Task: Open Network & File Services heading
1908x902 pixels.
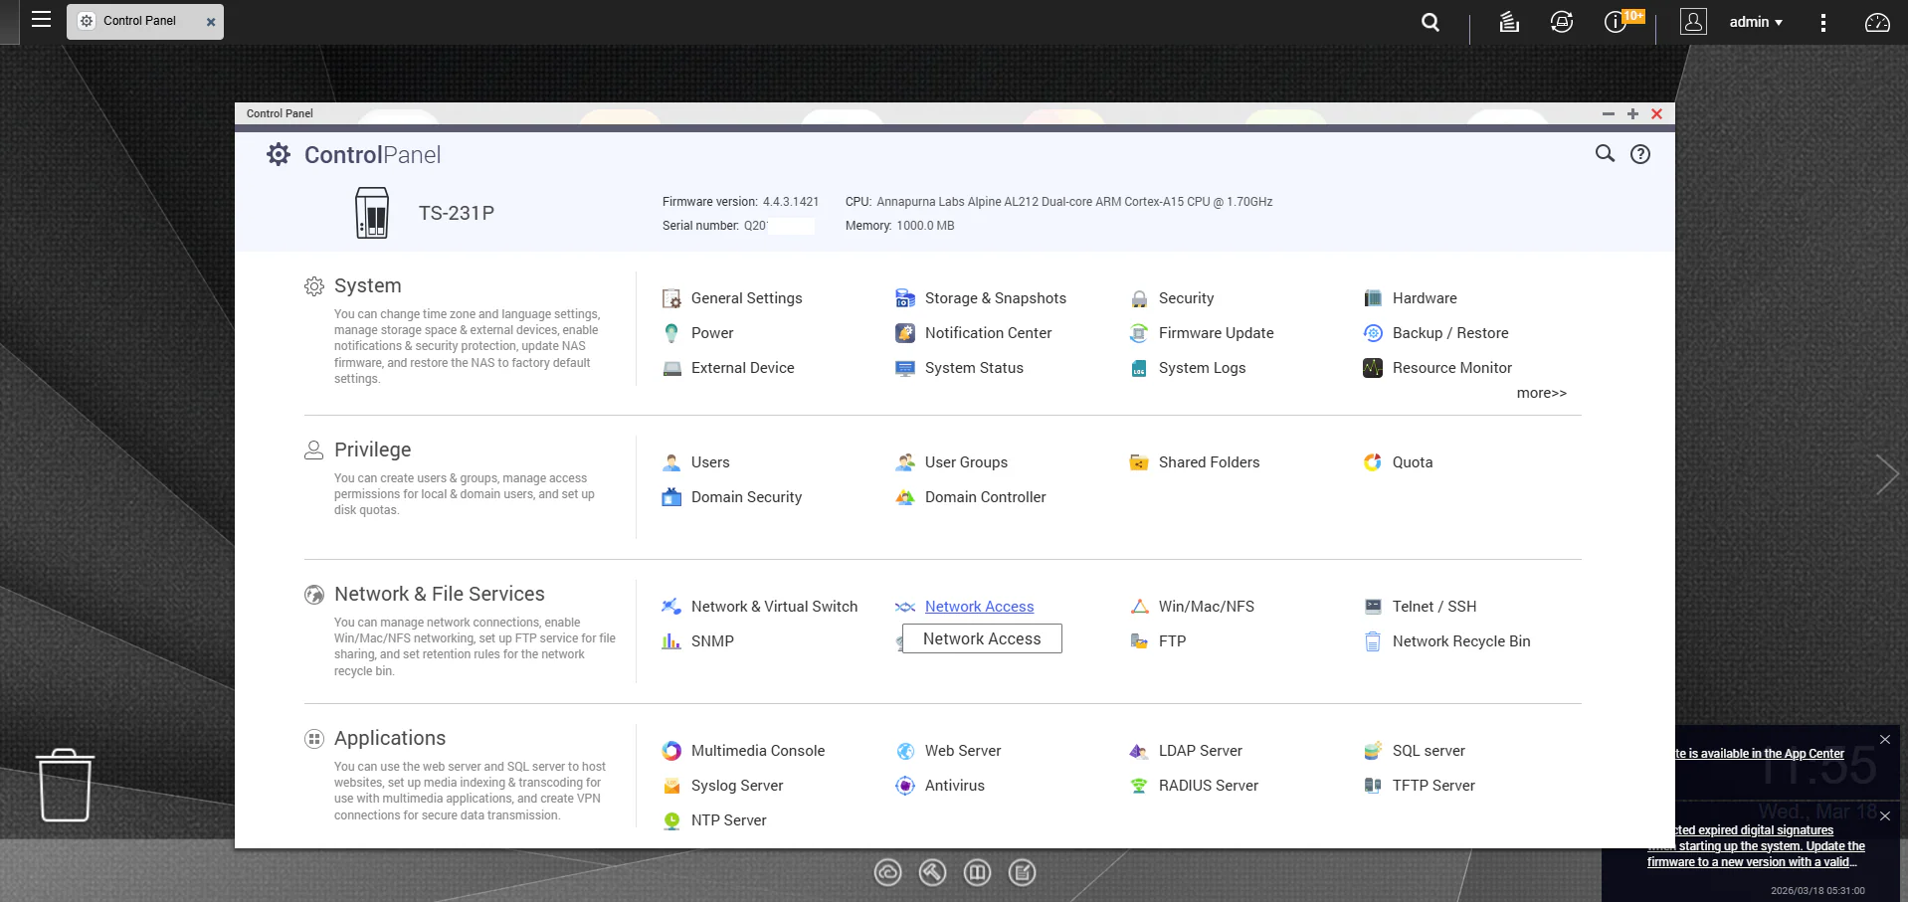Action: [439, 594]
